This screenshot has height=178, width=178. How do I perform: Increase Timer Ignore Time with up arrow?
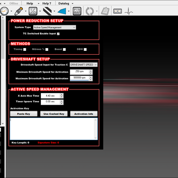tap(62, 101)
